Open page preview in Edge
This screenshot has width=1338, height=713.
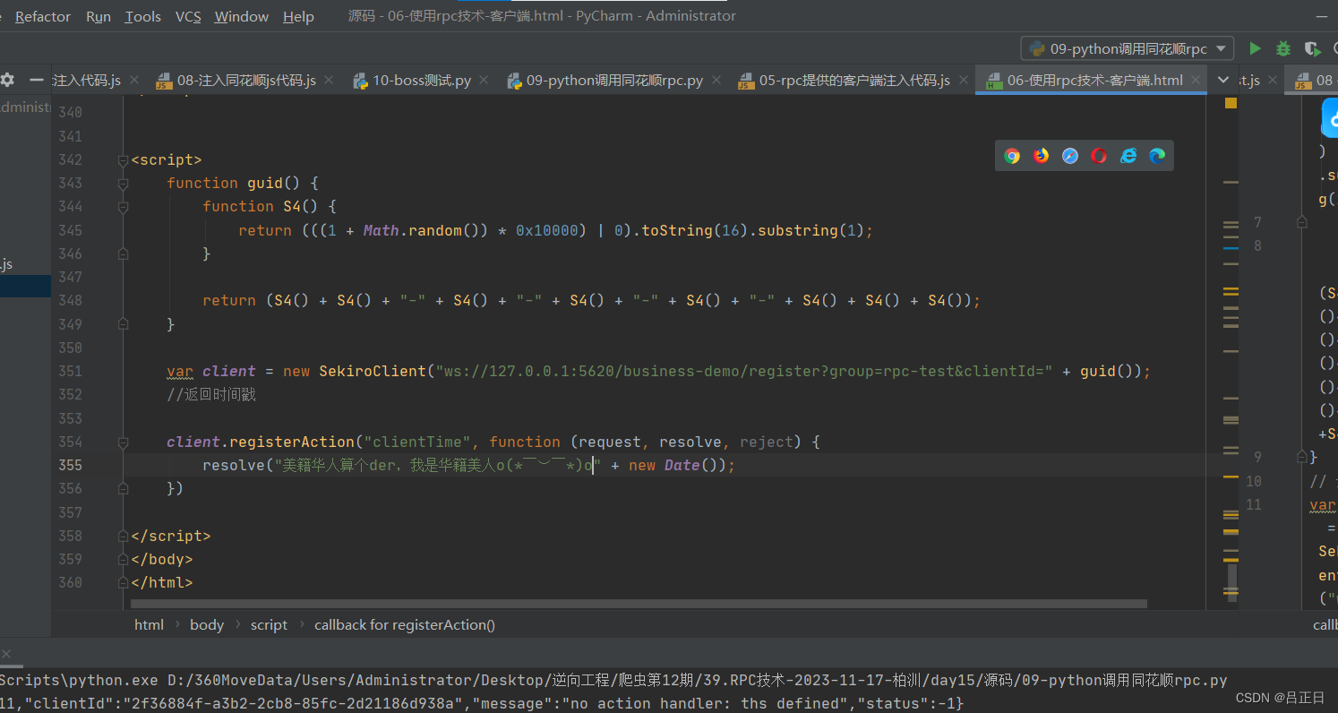pos(1157,156)
